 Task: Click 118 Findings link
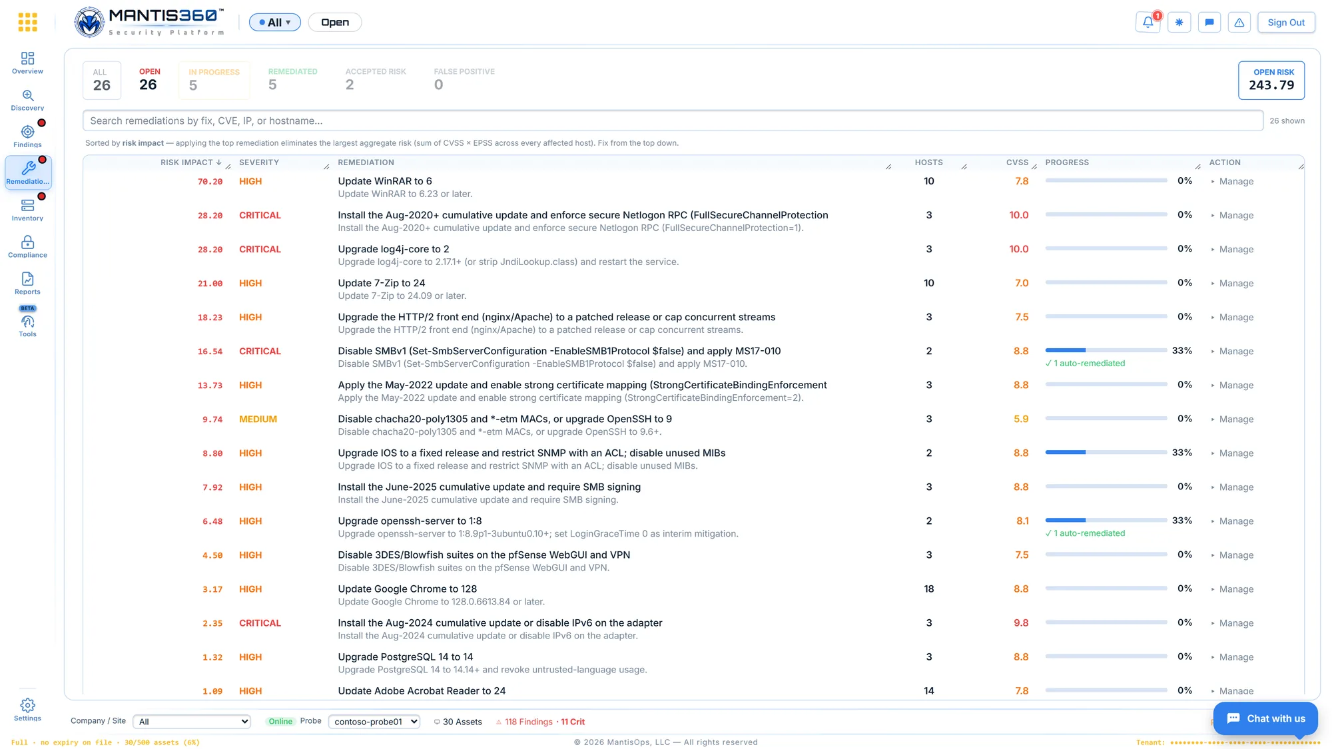529,722
